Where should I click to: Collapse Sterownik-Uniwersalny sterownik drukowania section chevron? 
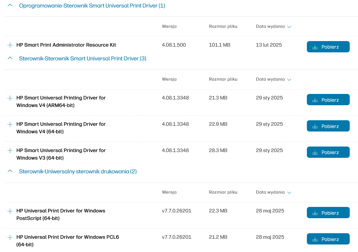[x=10, y=171]
